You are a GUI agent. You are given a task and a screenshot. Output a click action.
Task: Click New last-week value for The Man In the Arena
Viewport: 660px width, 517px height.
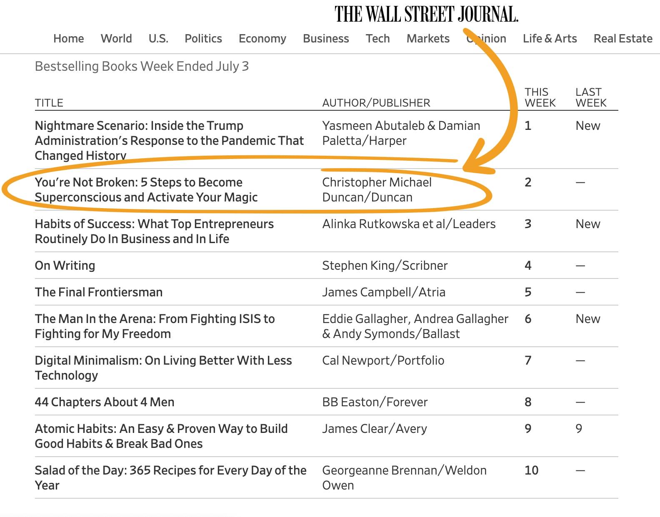[588, 319]
